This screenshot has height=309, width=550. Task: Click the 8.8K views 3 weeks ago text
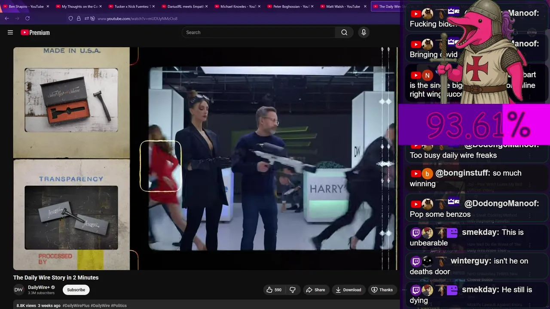[38, 306]
